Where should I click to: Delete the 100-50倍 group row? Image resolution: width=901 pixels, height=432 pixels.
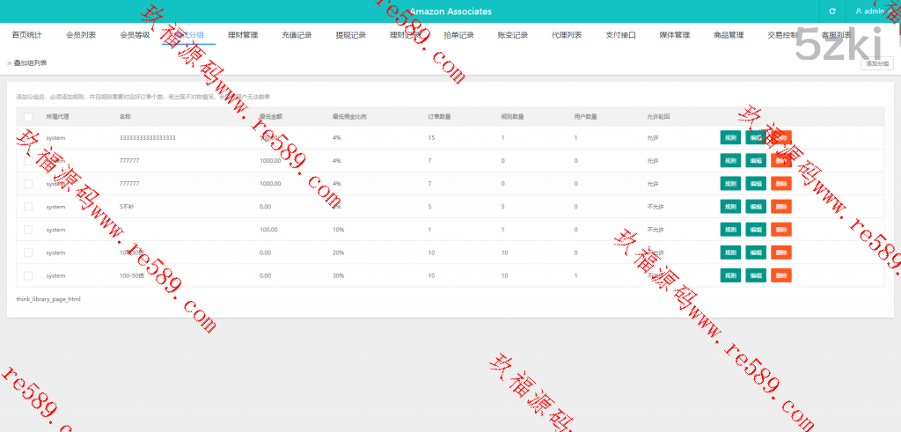[x=781, y=275]
